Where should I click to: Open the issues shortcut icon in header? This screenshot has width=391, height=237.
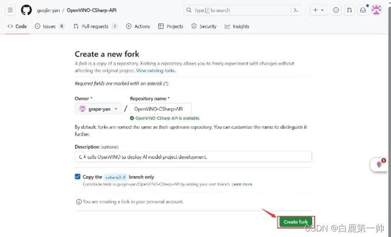point(336,10)
